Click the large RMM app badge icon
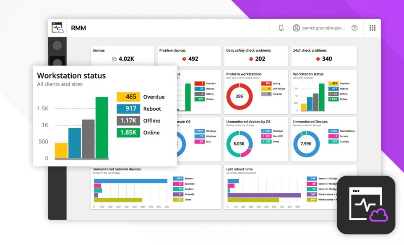This screenshot has height=245, width=404. coord(366,205)
